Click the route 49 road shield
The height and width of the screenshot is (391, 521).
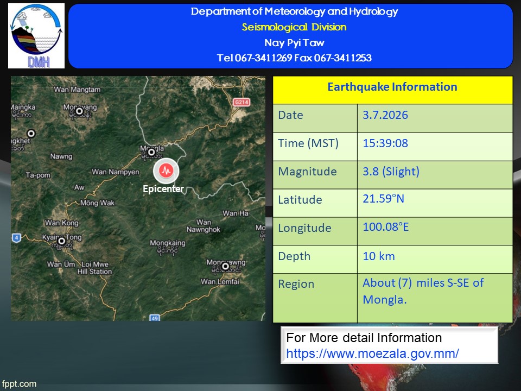[x=155, y=318]
